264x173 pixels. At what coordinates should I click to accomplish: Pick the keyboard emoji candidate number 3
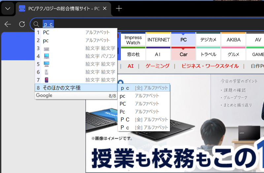click(x=76, y=48)
